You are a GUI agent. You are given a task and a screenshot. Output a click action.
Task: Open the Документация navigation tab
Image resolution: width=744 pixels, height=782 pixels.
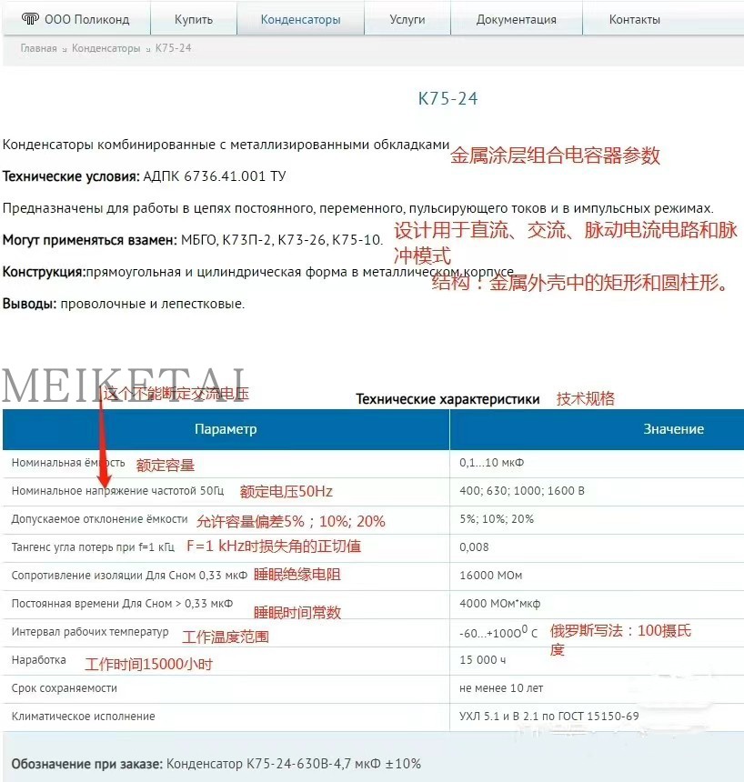point(516,17)
